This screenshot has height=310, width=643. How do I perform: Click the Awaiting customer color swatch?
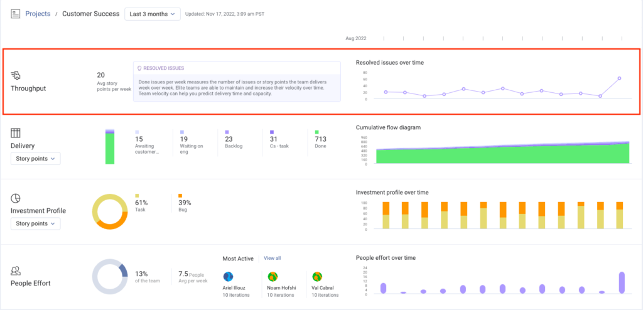[x=137, y=132]
